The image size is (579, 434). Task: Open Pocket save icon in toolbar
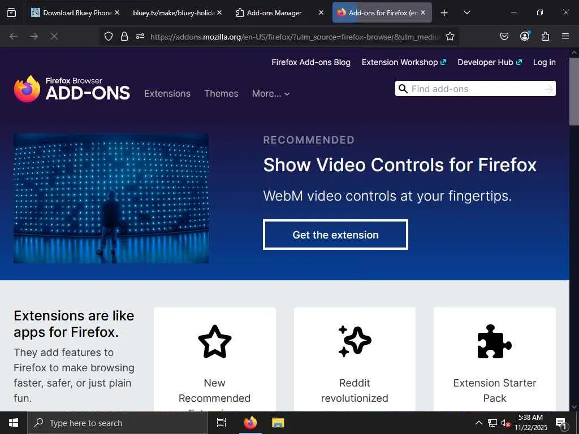(x=504, y=36)
